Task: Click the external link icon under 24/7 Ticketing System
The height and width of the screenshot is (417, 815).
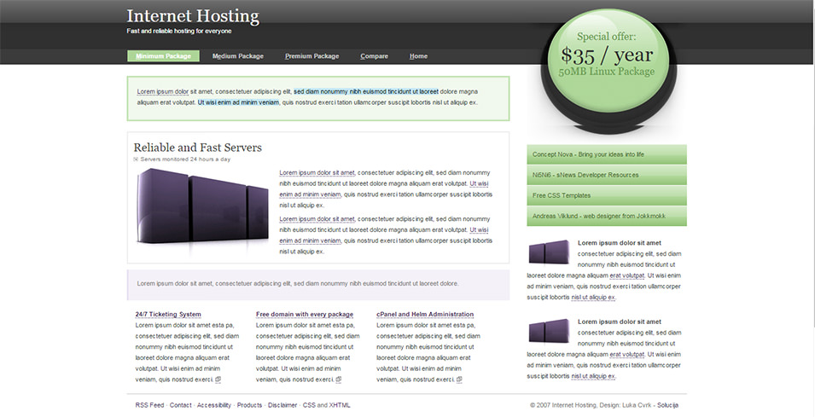Action: tap(218, 379)
